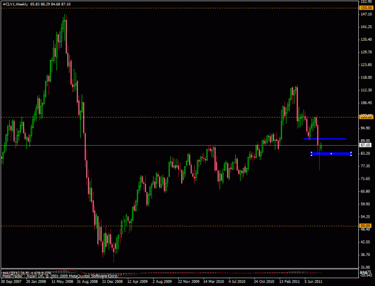Click the 2 Aug 2009 date label
This screenshot has height=286, width=375.
(162, 281)
